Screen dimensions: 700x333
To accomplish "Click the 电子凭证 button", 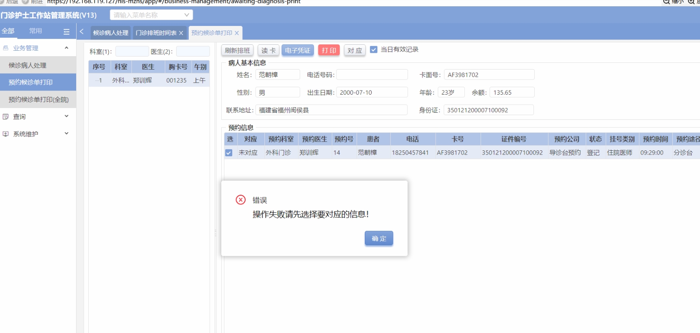I will pos(297,50).
